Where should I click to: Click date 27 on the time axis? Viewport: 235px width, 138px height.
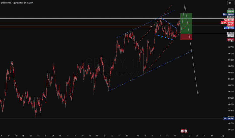click(46, 135)
